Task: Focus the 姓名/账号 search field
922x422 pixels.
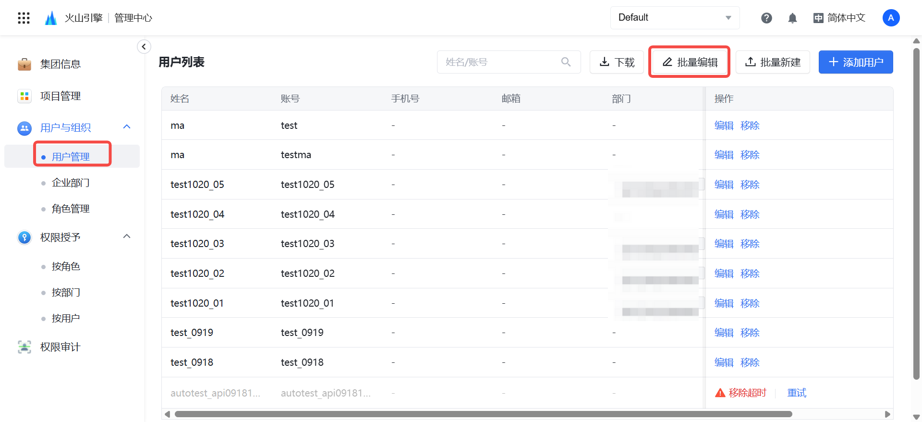Action: pos(499,62)
